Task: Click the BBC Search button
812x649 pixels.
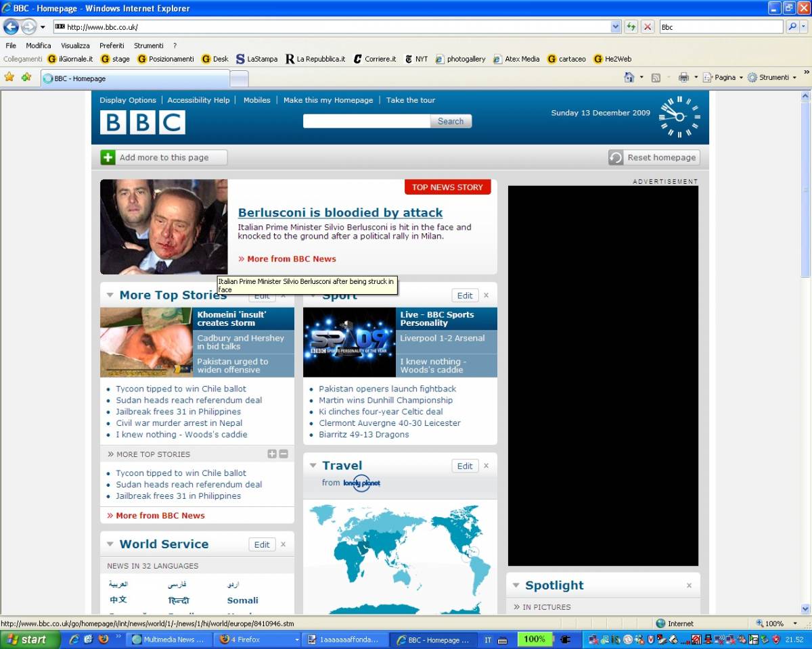Action: 451,121
